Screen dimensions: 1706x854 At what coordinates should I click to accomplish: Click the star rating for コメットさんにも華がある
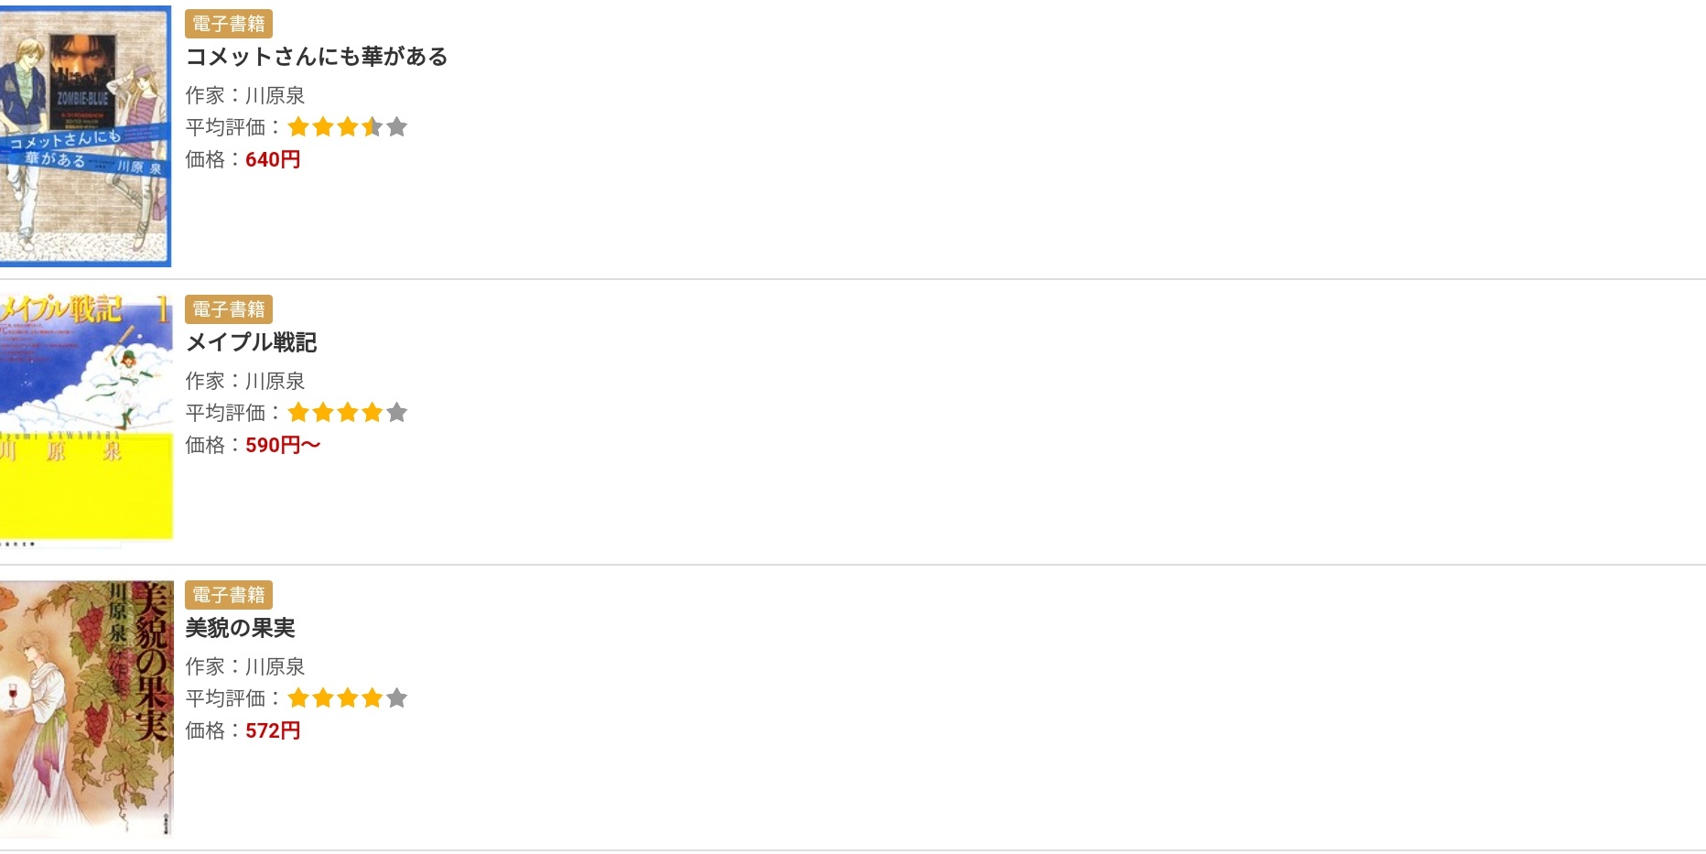coord(347,127)
